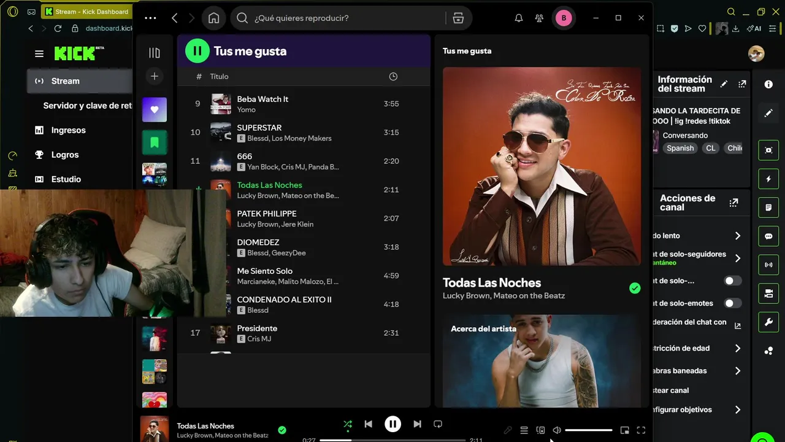The height and width of the screenshot is (442, 785).
Task: Open Friend Activity icon
Action: pyautogui.click(x=539, y=18)
